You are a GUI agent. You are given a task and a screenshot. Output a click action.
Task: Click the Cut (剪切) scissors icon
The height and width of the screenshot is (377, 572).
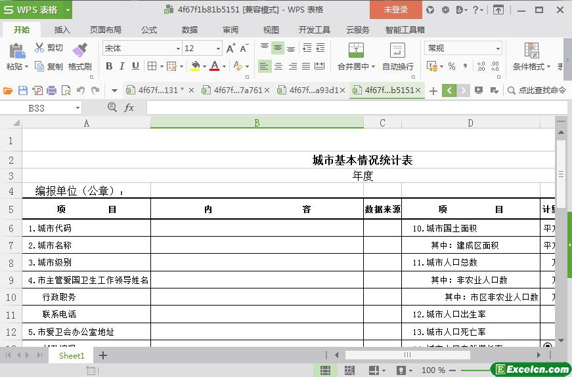(40, 48)
